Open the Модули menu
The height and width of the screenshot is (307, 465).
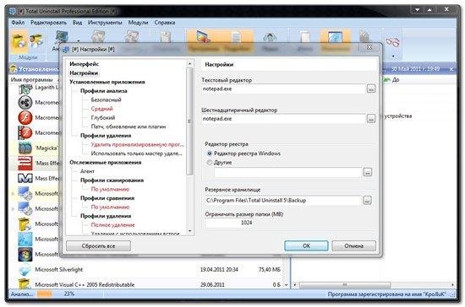(x=138, y=23)
